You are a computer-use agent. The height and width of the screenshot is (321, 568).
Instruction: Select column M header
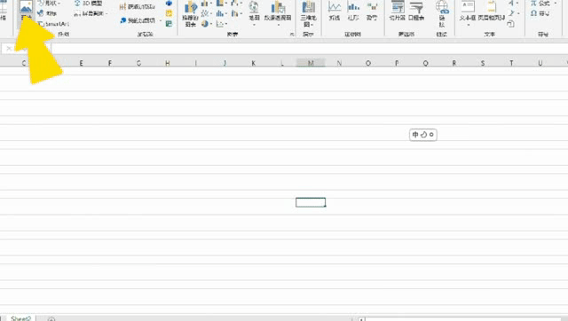tap(311, 63)
